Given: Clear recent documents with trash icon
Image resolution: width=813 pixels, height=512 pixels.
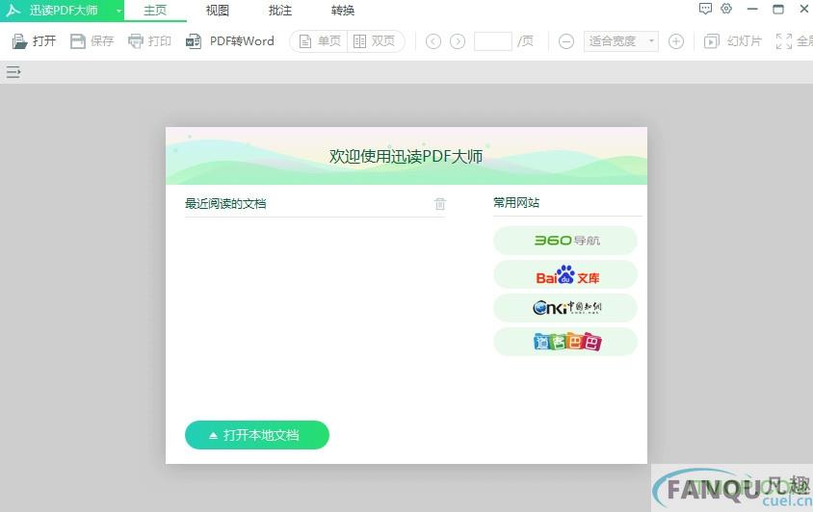Looking at the screenshot, I should [439, 204].
